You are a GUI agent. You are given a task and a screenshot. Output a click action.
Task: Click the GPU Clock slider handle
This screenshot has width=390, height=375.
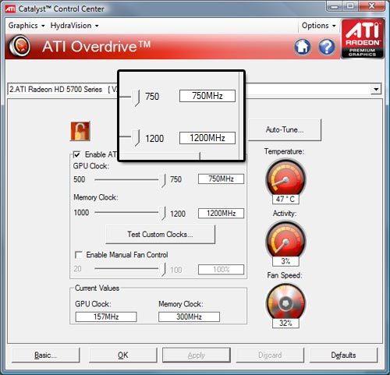click(x=163, y=180)
